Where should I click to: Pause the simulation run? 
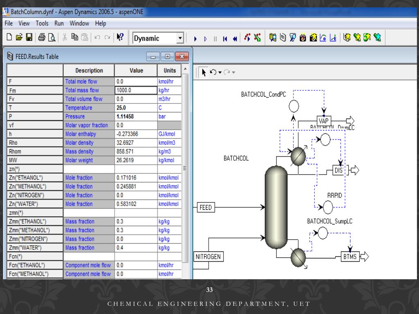point(215,39)
